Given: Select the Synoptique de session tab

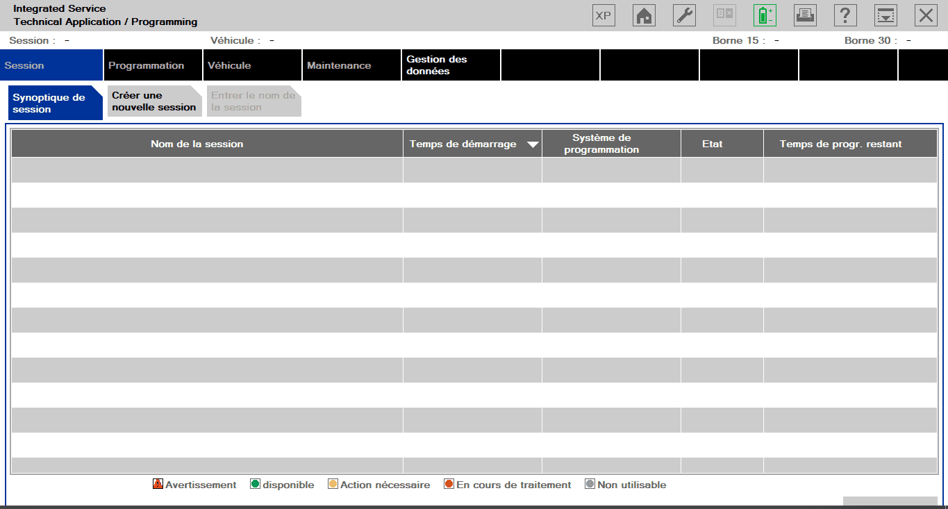Looking at the screenshot, I should [54, 103].
